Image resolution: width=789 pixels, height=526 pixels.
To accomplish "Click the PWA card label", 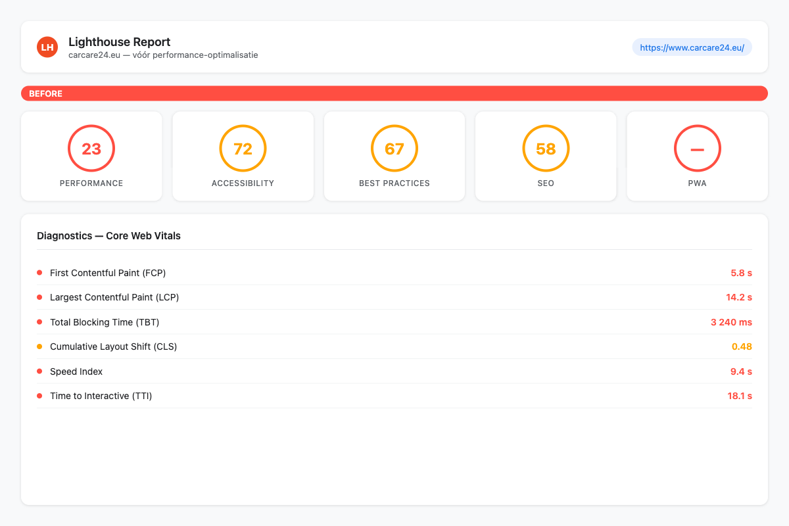I will point(698,183).
